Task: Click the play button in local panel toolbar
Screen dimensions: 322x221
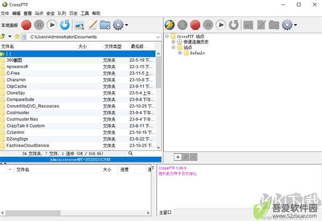Action: click(x=52, y=25)
